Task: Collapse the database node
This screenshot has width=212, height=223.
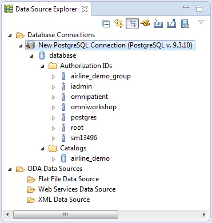Action: pyautogui.click(x=31, y=56)
